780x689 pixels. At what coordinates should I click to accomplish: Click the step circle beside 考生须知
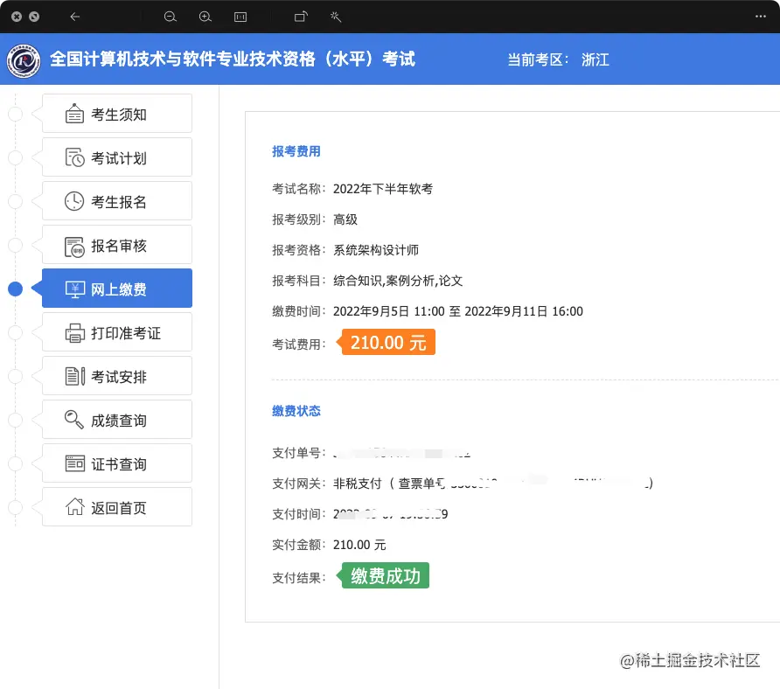(x=16, y=114)
